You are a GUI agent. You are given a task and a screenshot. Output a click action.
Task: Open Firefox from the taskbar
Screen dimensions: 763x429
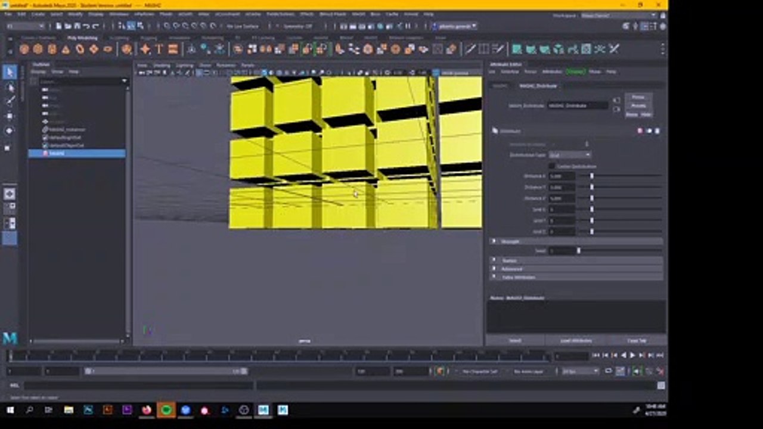coord(146,410)
